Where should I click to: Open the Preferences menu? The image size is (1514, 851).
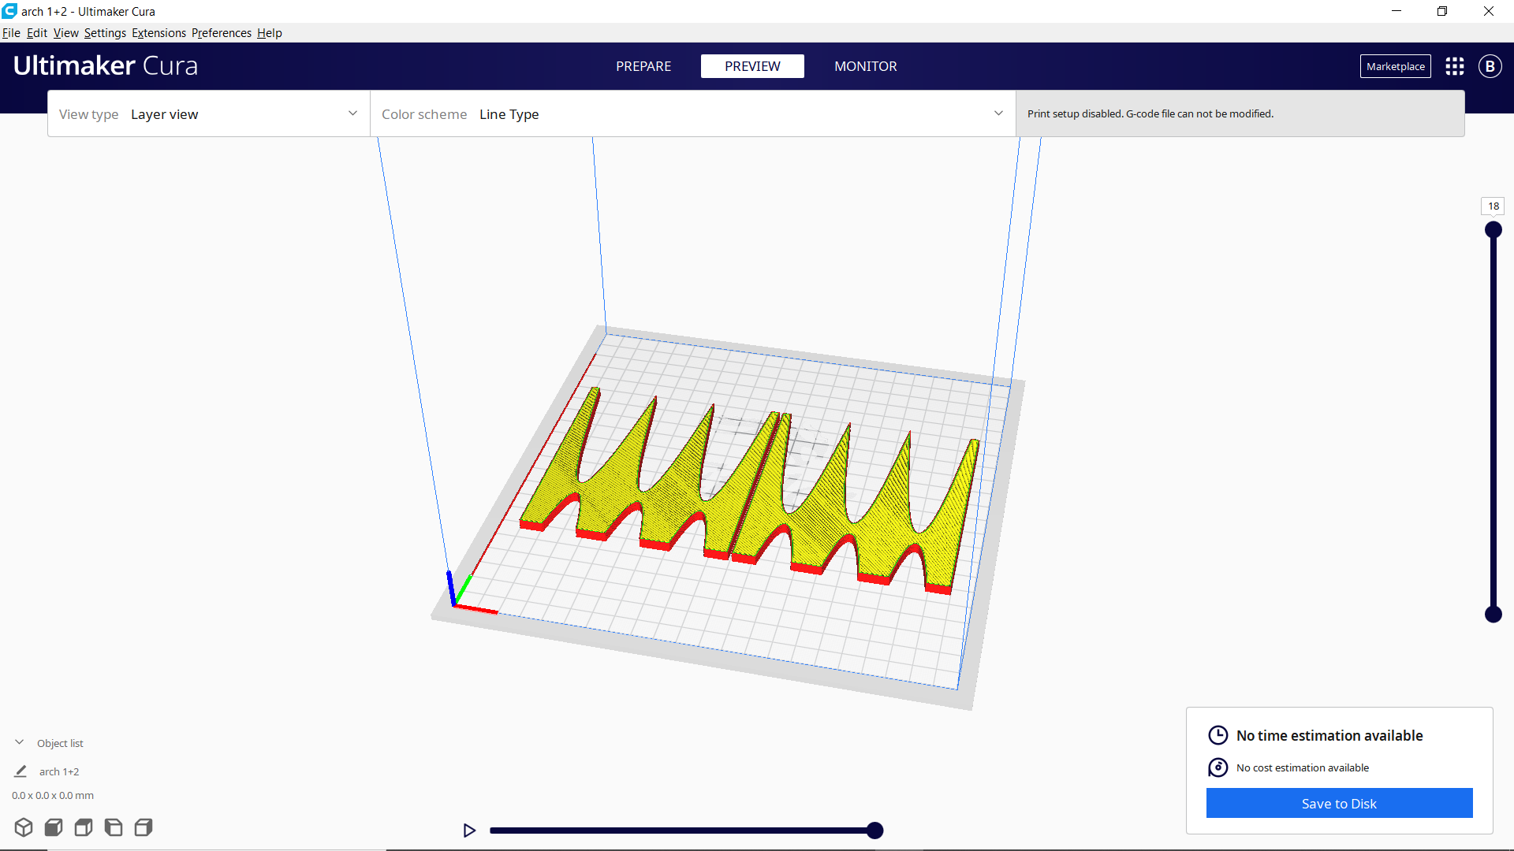pos(221,33)
